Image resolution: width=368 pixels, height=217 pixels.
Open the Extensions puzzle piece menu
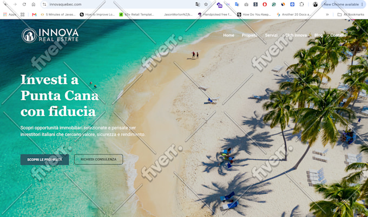click(x=301, y=4)
